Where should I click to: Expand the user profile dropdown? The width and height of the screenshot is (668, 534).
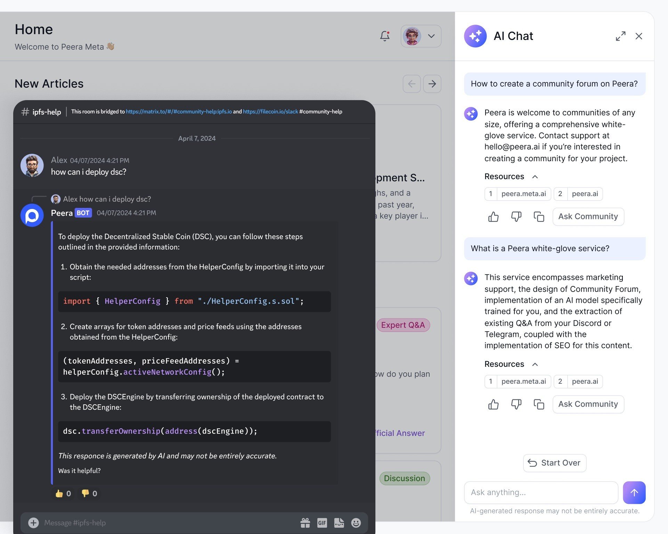coord(431,36)
